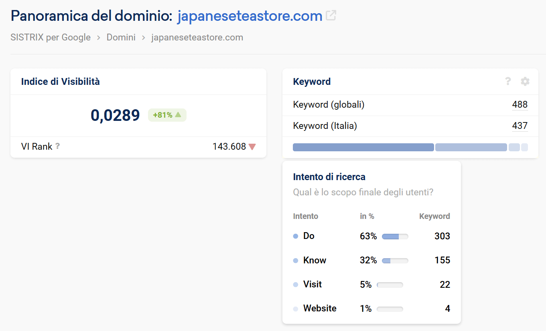Open the Keyword panel settings gear
This screenshot has width=546, height=331.
coord(525,82)
